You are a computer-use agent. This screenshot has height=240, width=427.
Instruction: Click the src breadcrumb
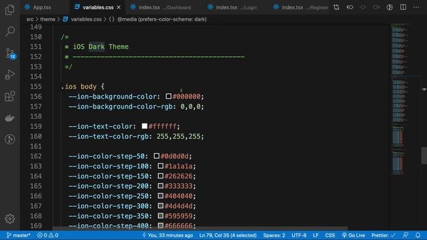(x=30, y=19)
